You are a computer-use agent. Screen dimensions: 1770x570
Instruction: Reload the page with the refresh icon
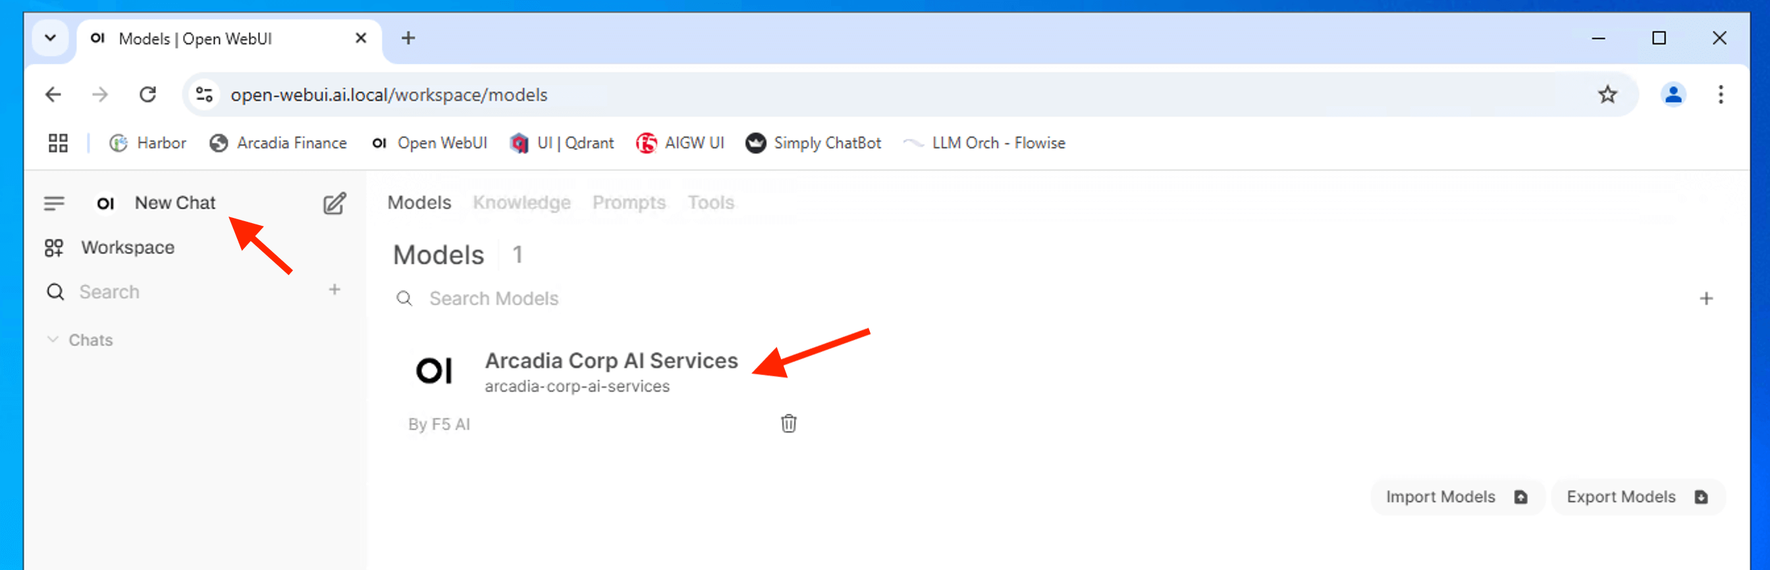point(147,95)
